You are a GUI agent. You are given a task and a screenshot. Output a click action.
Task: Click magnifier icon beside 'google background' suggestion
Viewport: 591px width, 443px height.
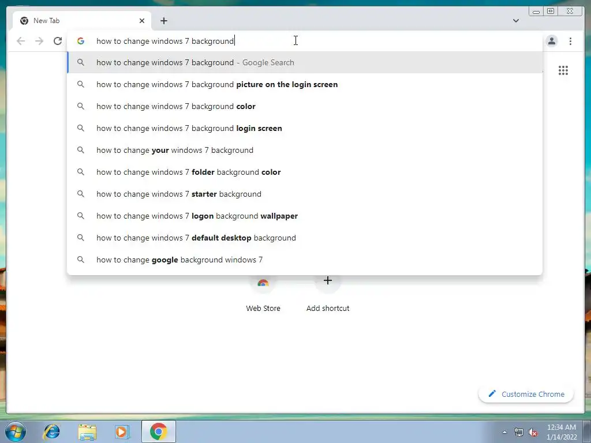[x=81, y=260]
